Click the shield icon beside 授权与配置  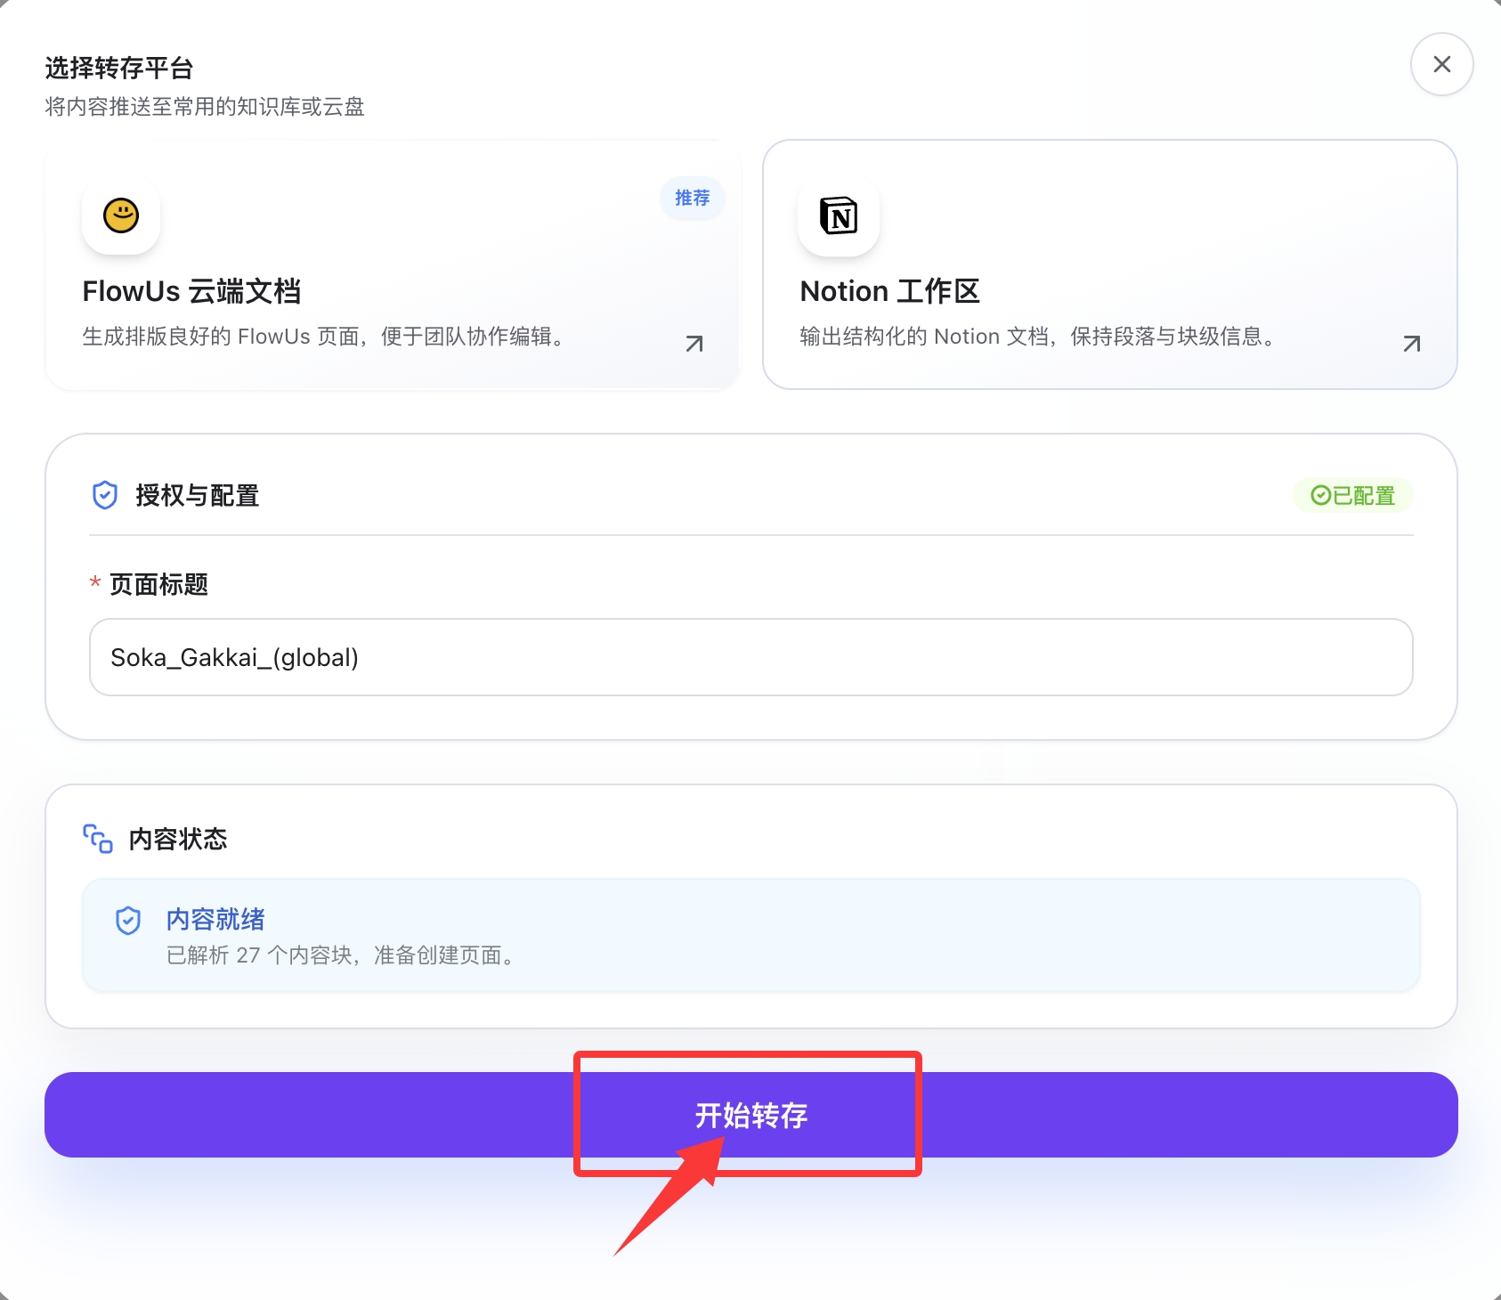[105, 495]
